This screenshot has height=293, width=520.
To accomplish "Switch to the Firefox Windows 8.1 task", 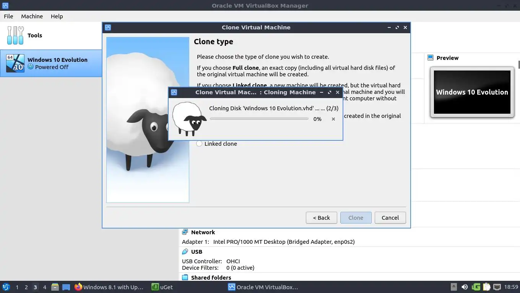I will point(109,287).
